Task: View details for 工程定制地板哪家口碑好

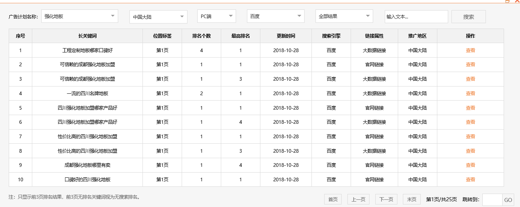Action: point(470,50)
